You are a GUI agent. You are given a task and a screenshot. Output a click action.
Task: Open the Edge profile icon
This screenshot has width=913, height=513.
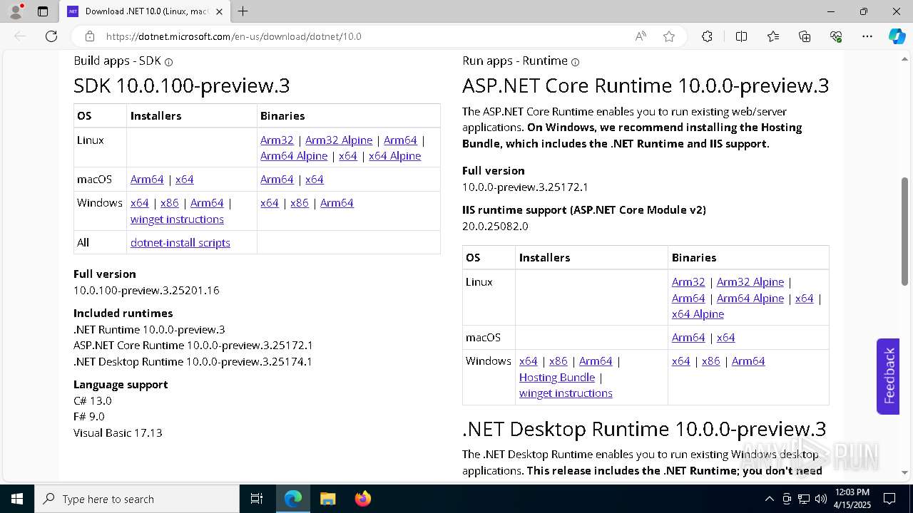(x=15, y=11)
